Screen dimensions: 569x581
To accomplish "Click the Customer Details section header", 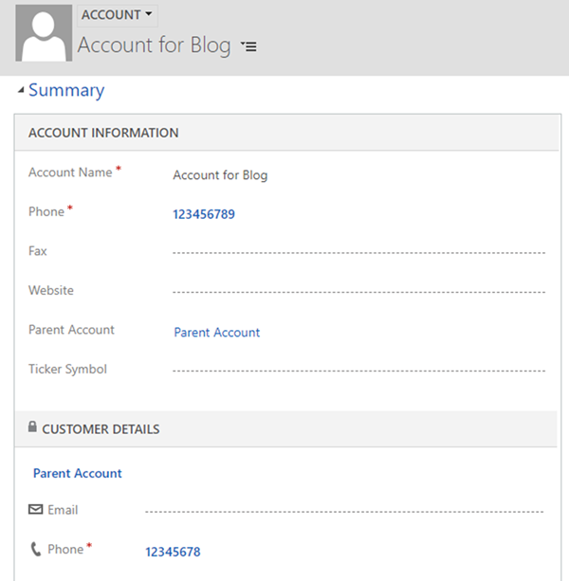I will (101, 429).
